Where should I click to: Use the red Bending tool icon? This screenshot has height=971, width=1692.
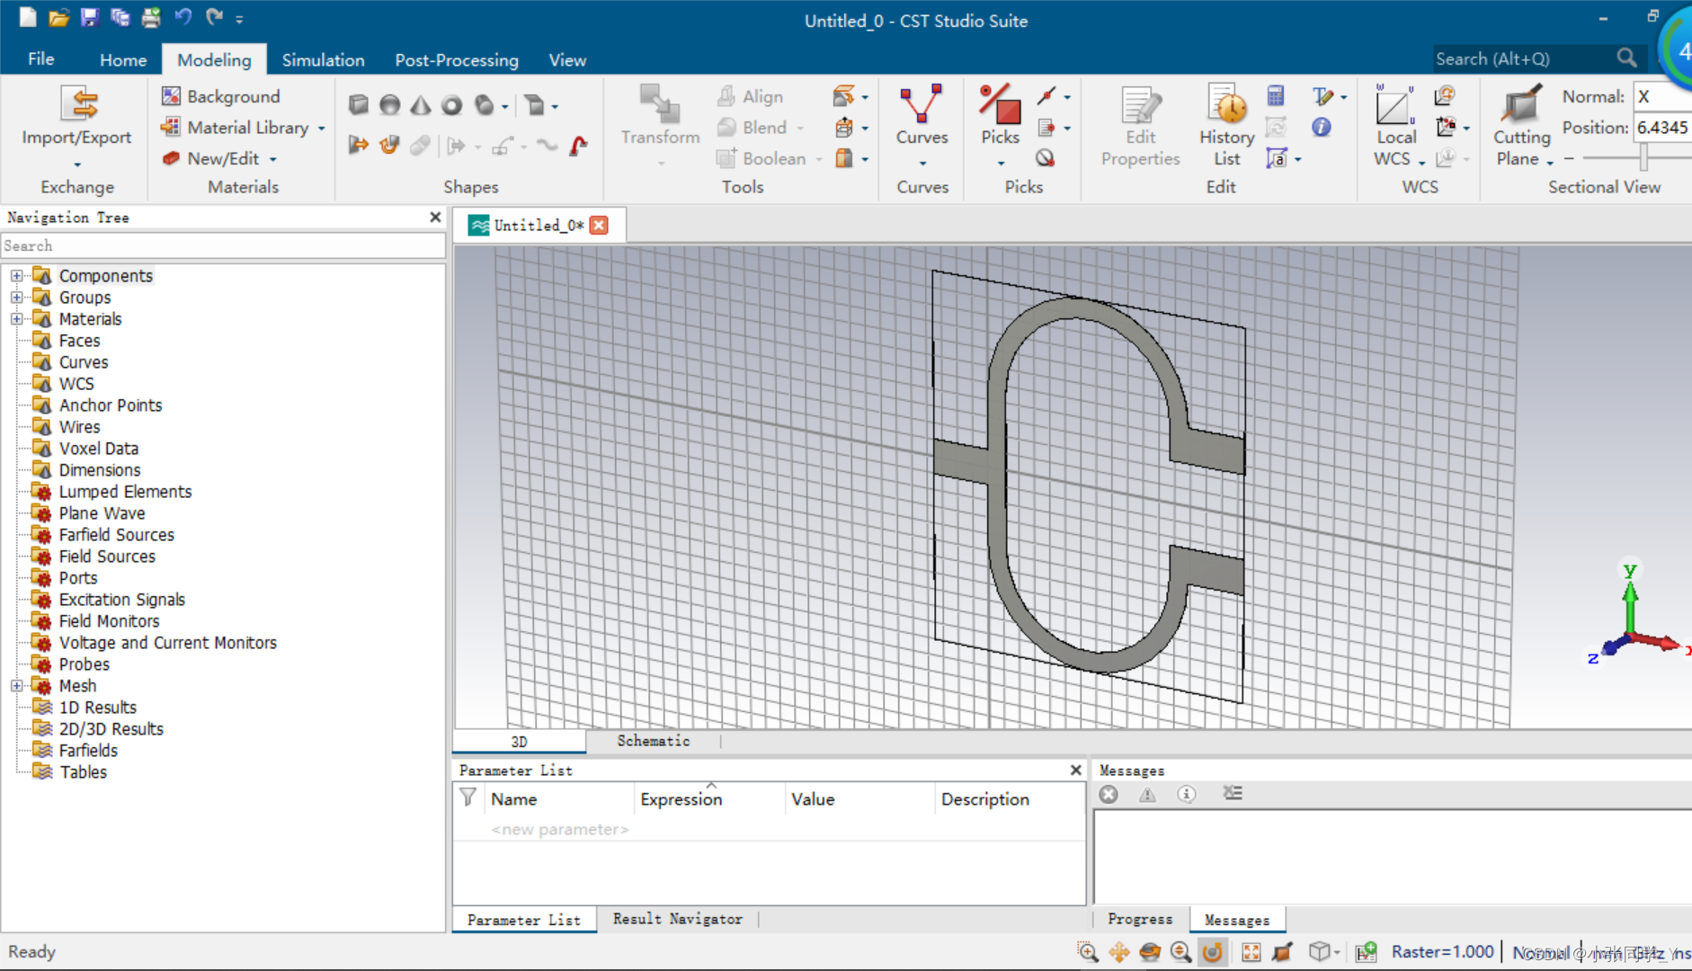579,145
